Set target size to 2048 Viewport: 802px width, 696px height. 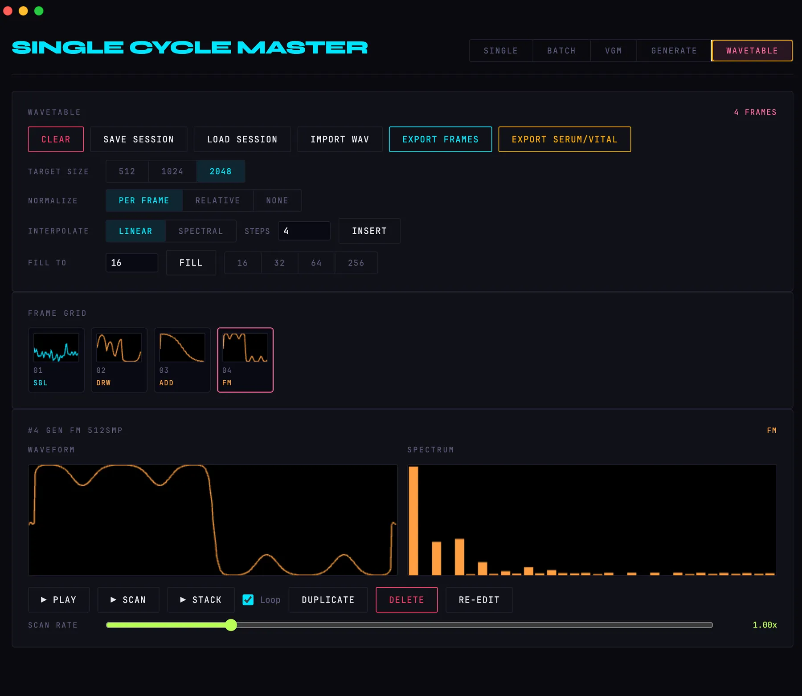click(221, 171)
